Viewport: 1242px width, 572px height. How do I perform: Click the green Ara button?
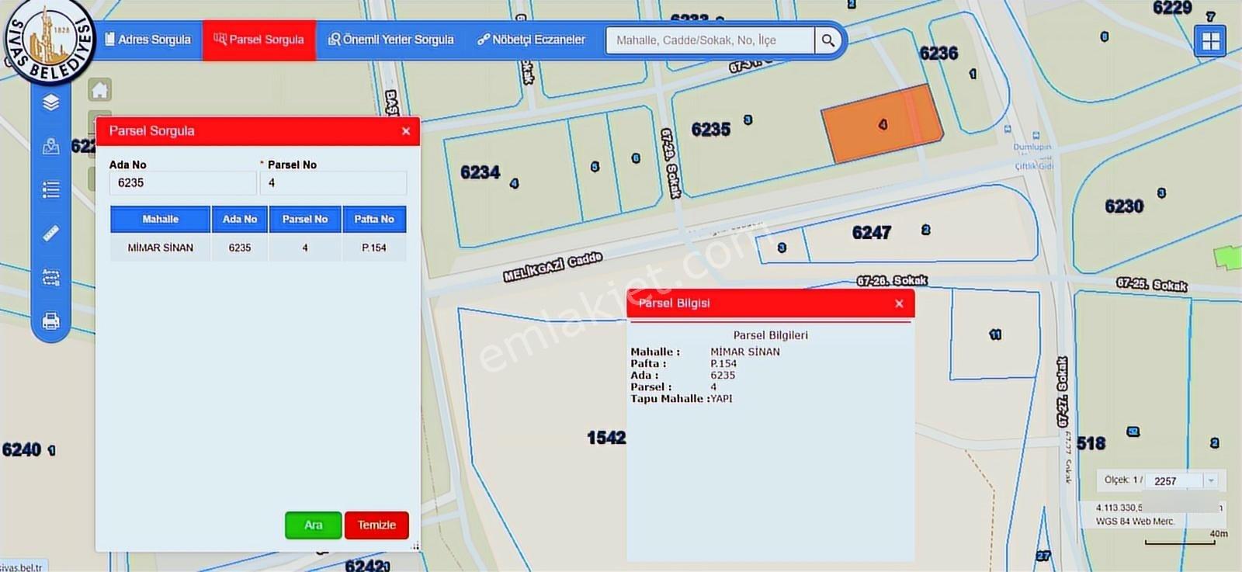[314, 525]
